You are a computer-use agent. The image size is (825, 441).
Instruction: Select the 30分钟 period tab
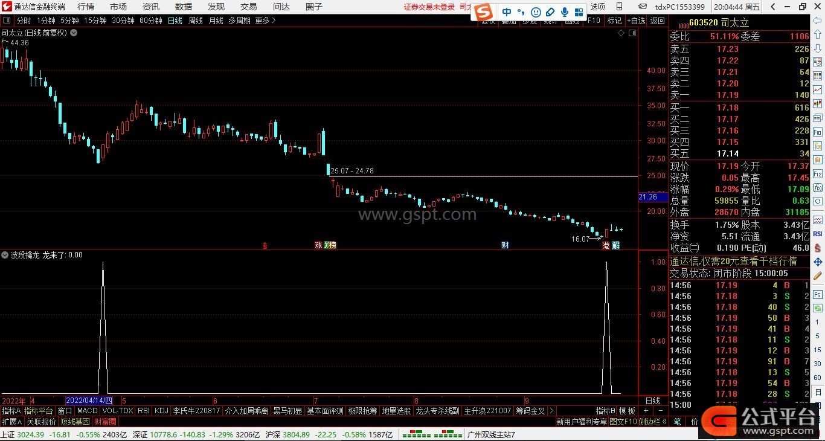123,21
